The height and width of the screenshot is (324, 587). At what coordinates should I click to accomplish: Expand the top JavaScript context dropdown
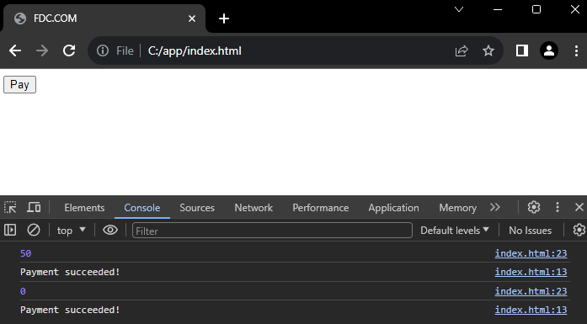71,231
